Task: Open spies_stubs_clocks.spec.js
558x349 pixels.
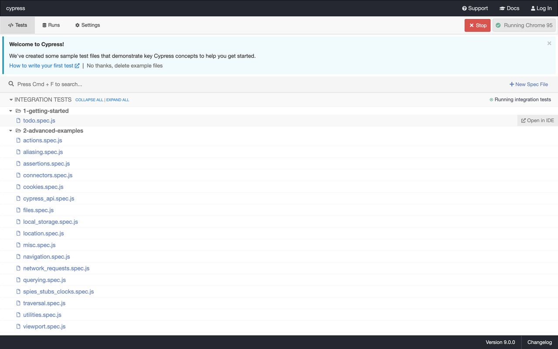Action: pos(58,291)
